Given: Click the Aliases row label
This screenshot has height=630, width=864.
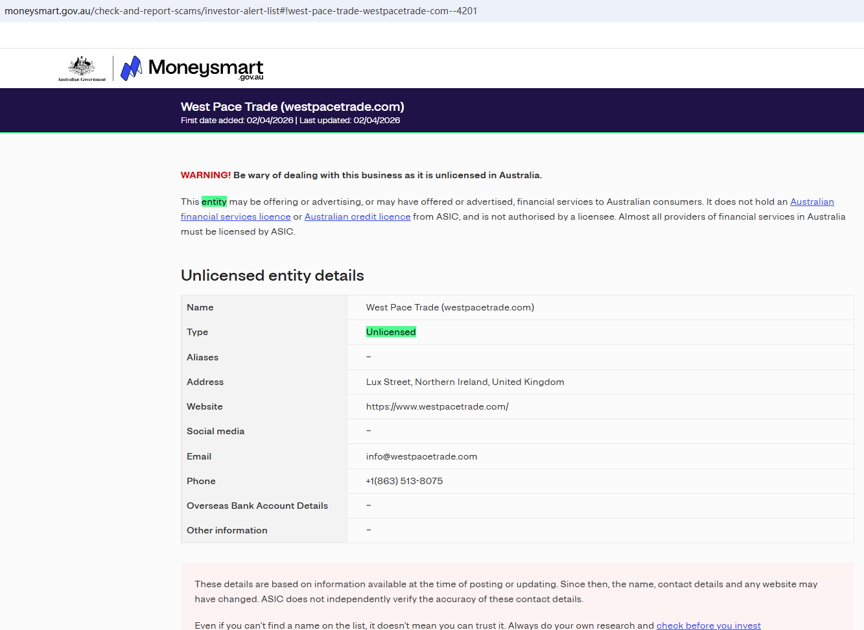Looking at the screenshot, I should [x=203, y=357].
